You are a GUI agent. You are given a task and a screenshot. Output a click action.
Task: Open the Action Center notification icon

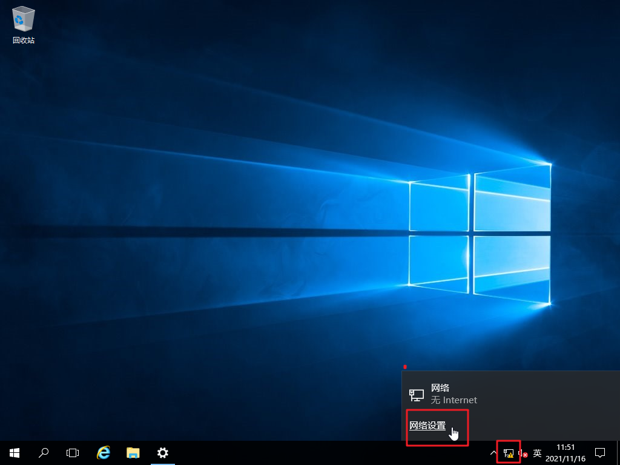tap(600, 453)
